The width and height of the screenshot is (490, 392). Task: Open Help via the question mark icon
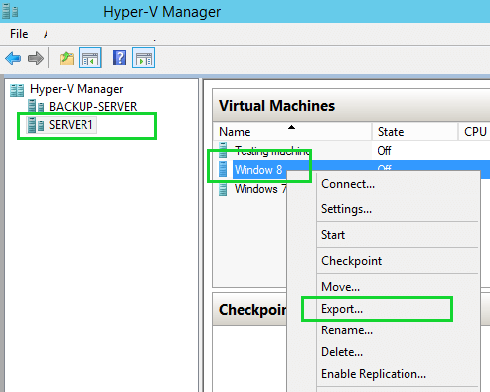(119, 58)
